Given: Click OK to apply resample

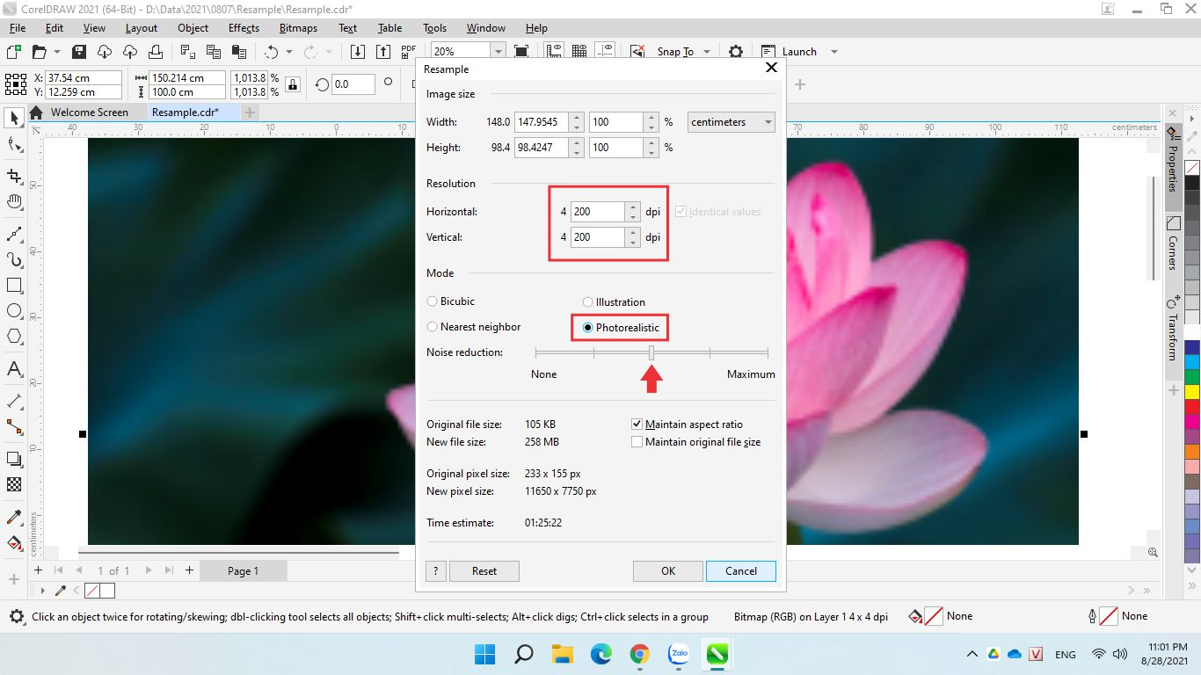Looking at the screenshot, I should tap(668, 571).
